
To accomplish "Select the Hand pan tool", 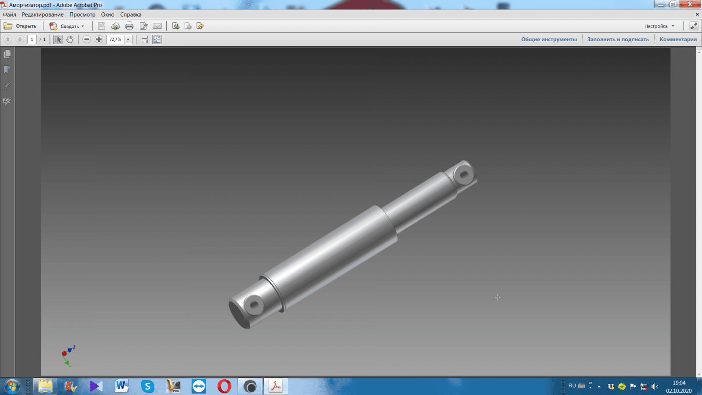I will (x=70, y=39).
